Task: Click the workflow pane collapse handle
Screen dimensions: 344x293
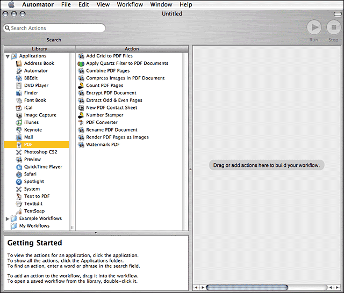Action: (x=190, y=169)
